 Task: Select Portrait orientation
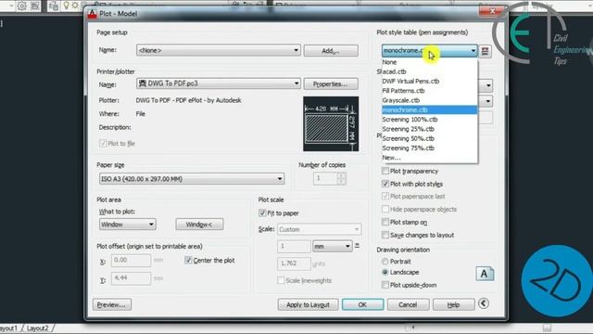tap(385, 262)
